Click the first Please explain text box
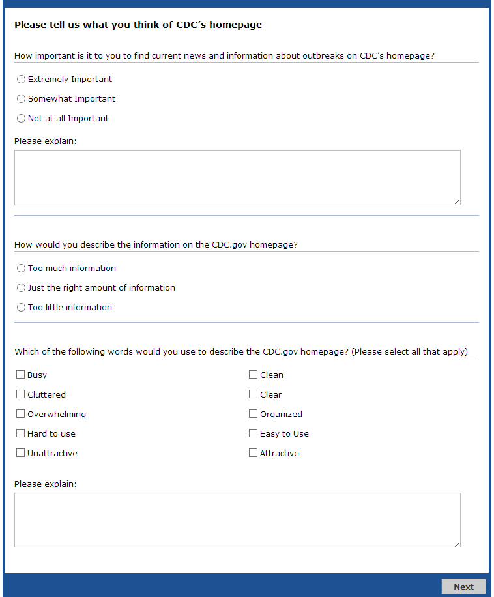The width and height of the screenshot is (494, 597). pos(237,177)
